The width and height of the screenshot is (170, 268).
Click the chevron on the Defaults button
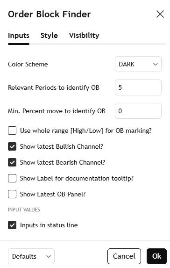pyautogui.click(x=49, y=257)
